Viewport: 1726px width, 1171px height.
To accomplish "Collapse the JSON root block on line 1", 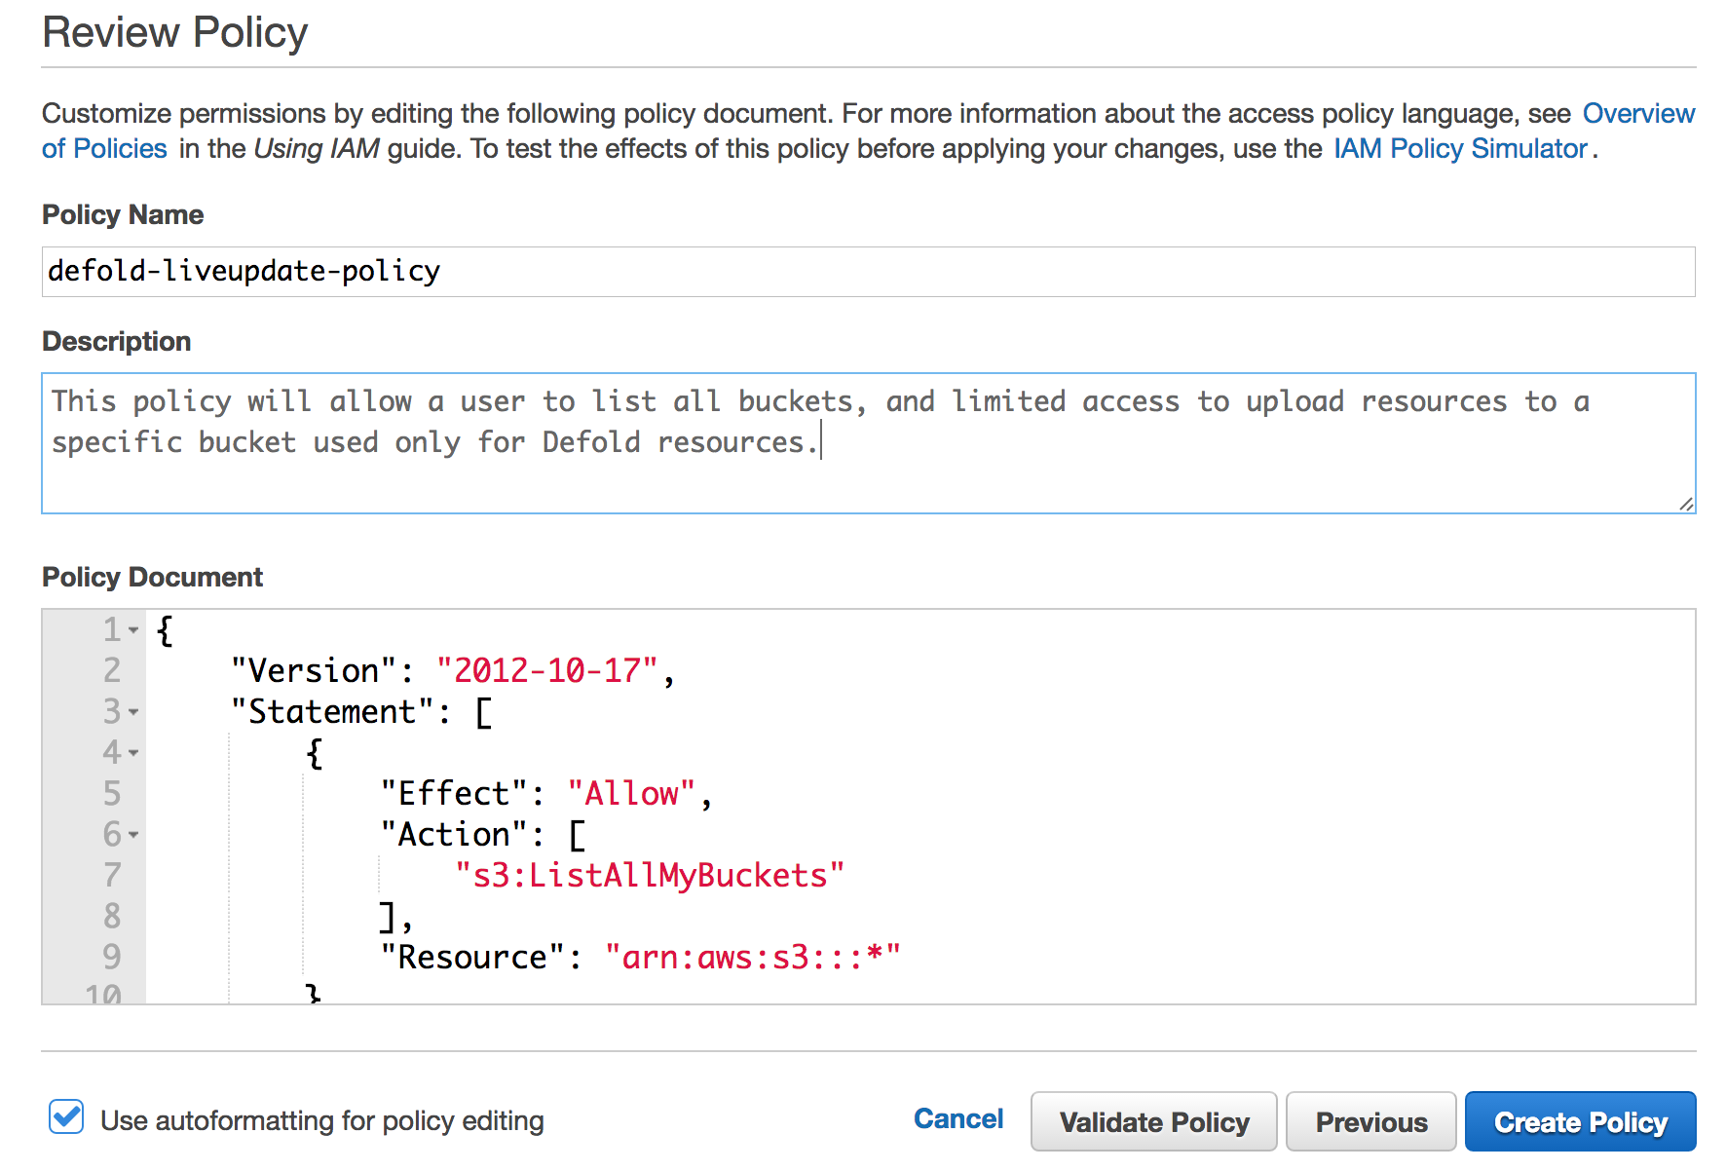I will [x=133, y=630].
